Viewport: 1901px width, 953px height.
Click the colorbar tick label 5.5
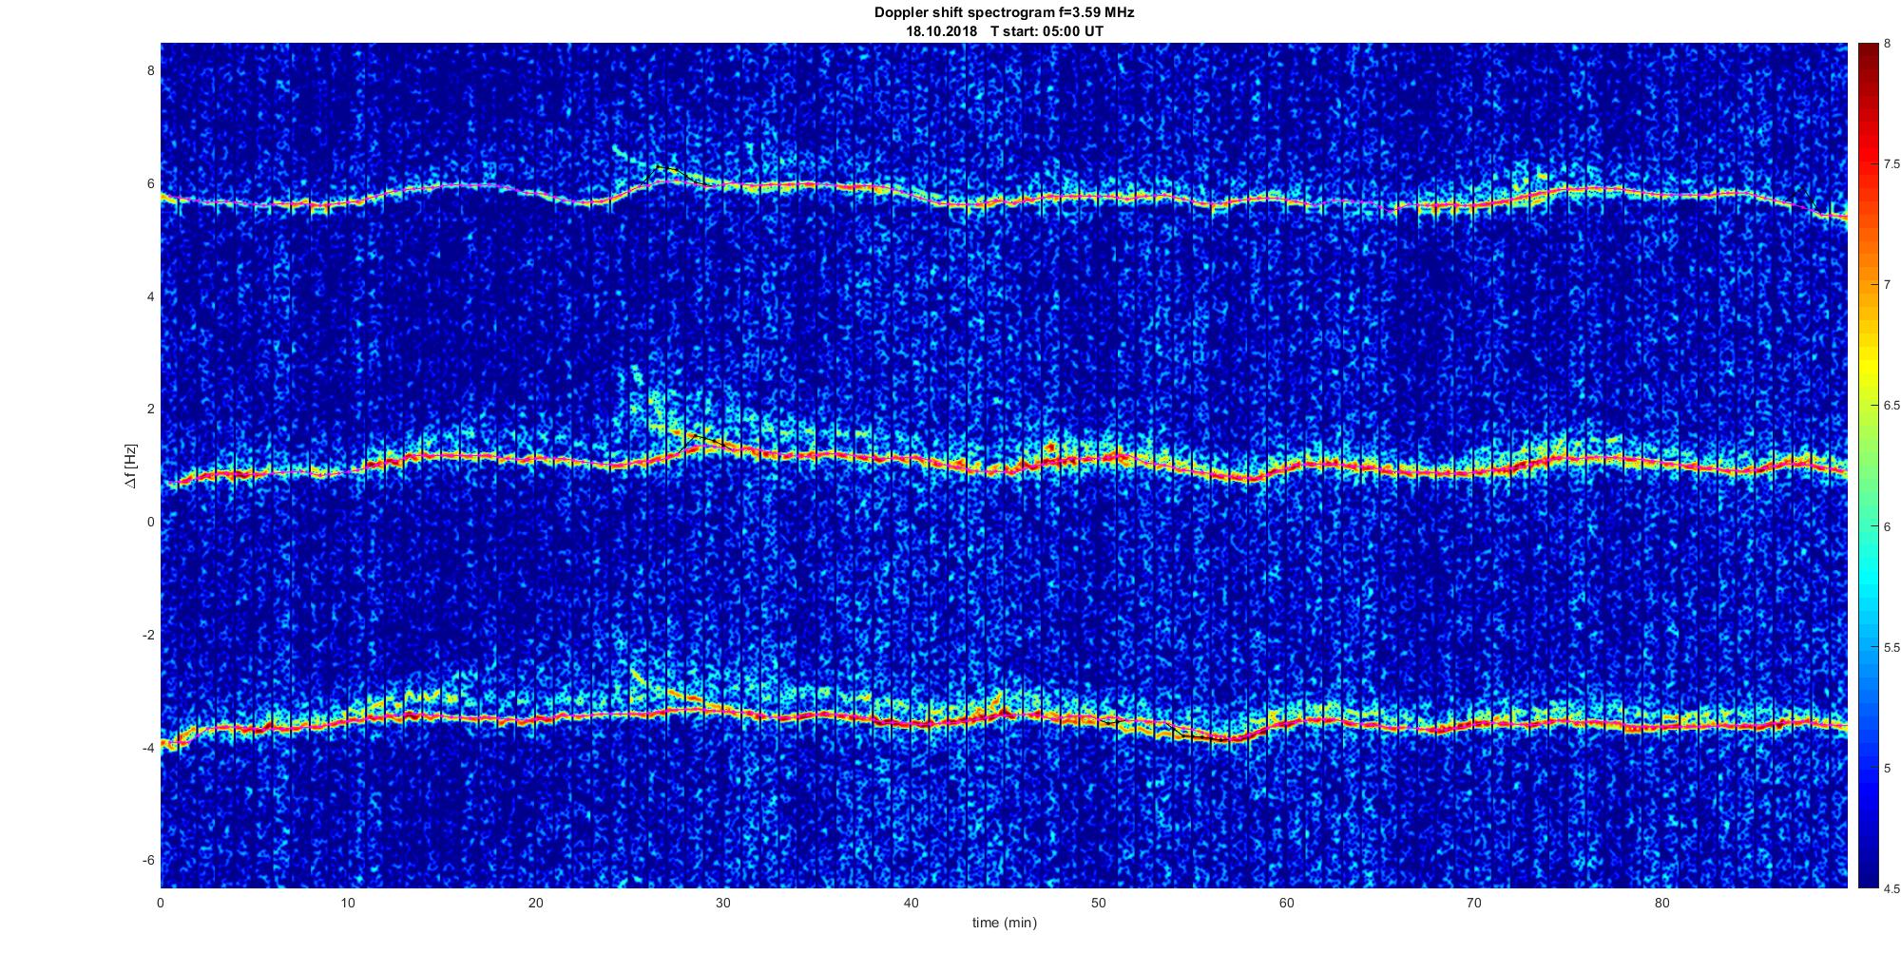(1891, 647)
